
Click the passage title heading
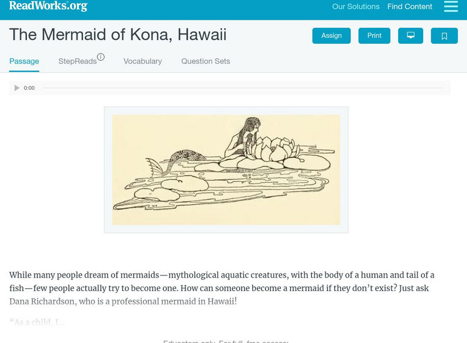pos(118,34)
